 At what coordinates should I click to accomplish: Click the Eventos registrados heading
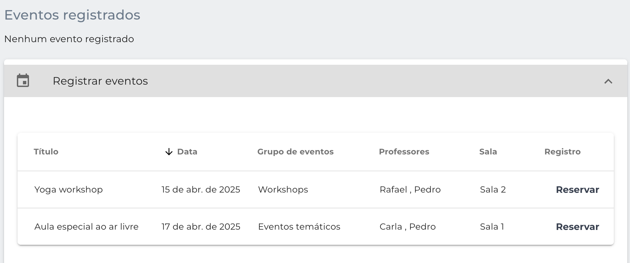click(x=72, y=15)
